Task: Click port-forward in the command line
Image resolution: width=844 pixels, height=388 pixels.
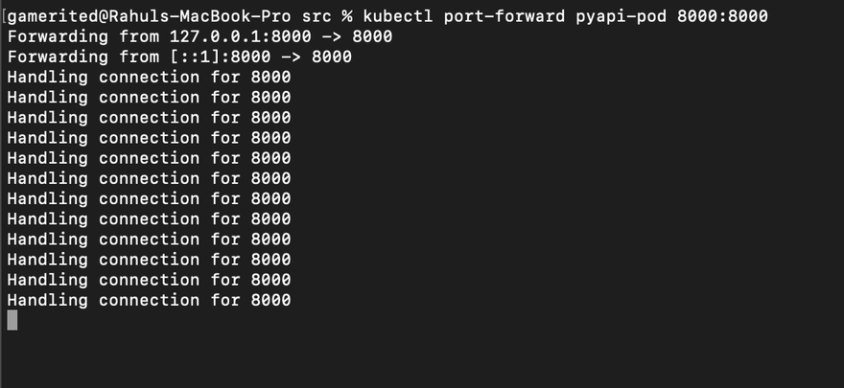Action: (505, 16)
